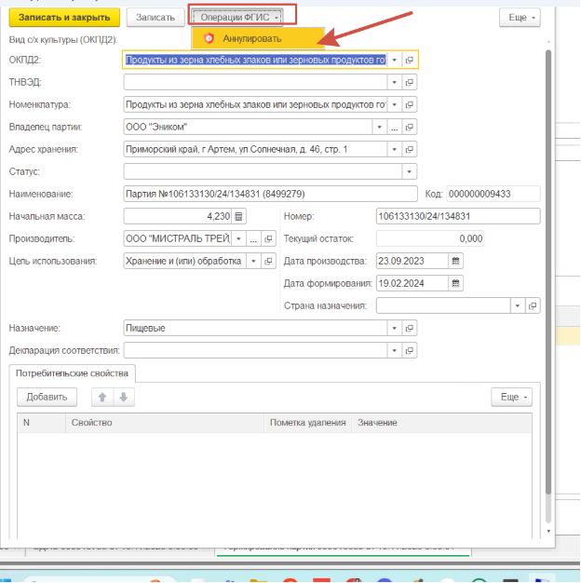Open the top Еще menu button
The width and height of the screenshot is (581, 583).
click(x=519, y=17)
